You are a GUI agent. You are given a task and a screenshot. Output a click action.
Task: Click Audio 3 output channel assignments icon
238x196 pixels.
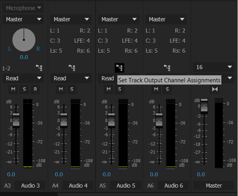click(39, 68)
